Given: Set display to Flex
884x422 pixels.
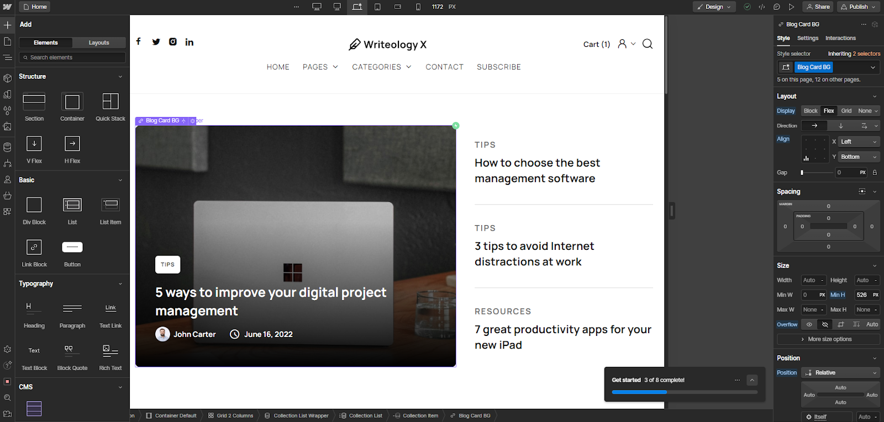Looking at the screenshot, I should (x=829, y=111).
